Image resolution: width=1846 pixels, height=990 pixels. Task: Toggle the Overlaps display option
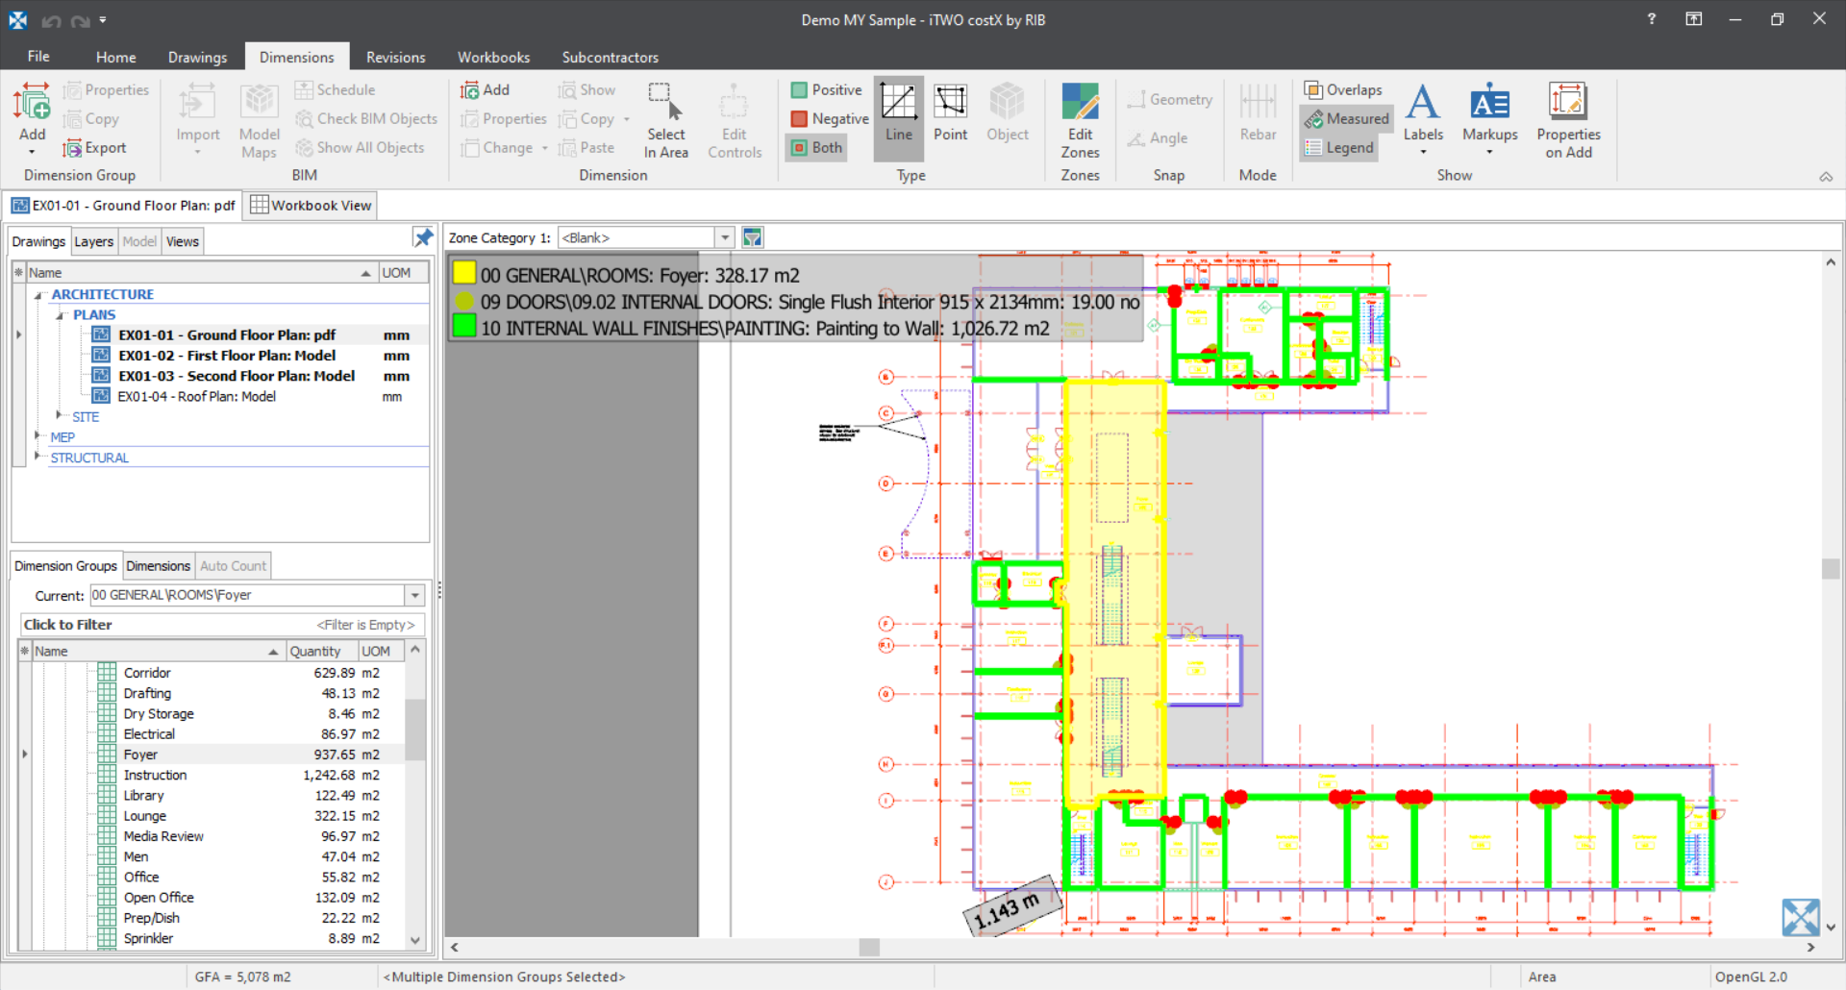click(1343, 90)
